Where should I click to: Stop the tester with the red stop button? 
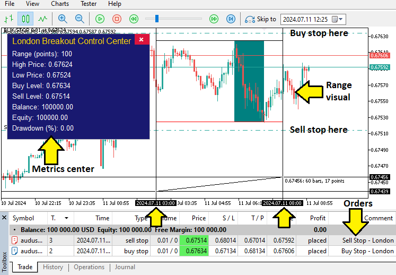(117, 19)
